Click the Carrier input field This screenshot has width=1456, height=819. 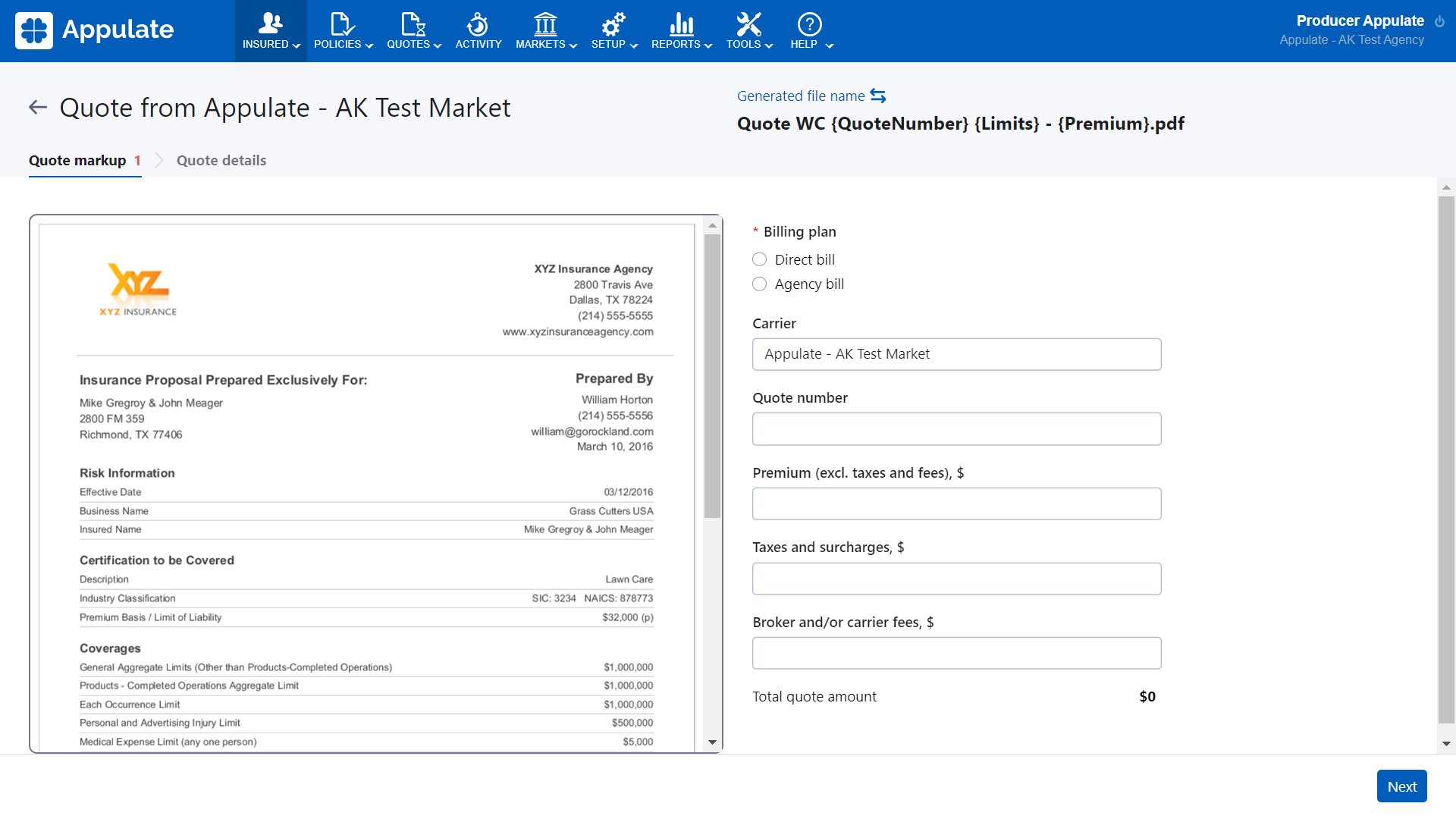point(956,354)
